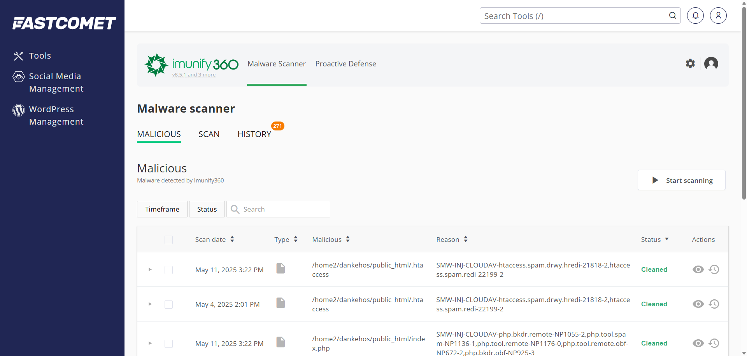Viewport: 747px width, 356px height.
Task: Focus the malicious files Search field
Action: [x=278, y=209]
